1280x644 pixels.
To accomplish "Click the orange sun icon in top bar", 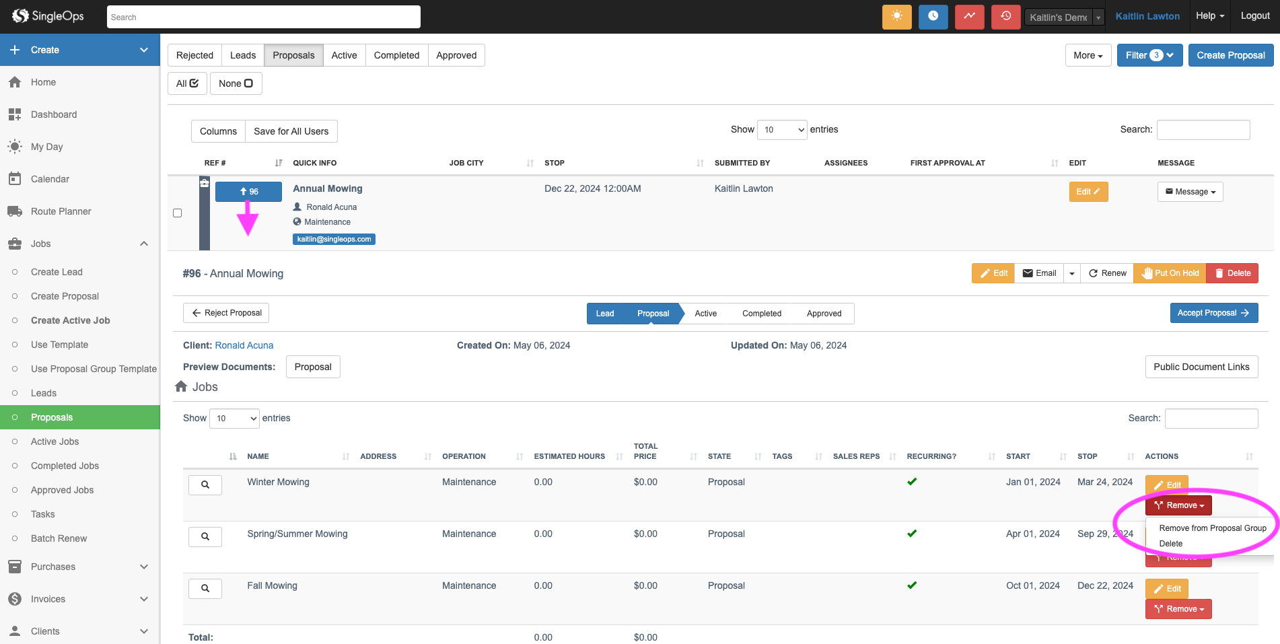I will (896, 17).
